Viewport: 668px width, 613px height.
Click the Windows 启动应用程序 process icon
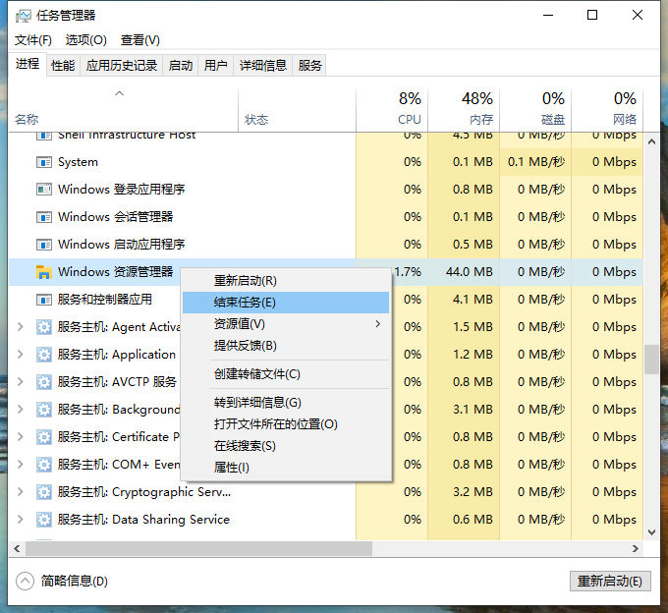[43, 245]
